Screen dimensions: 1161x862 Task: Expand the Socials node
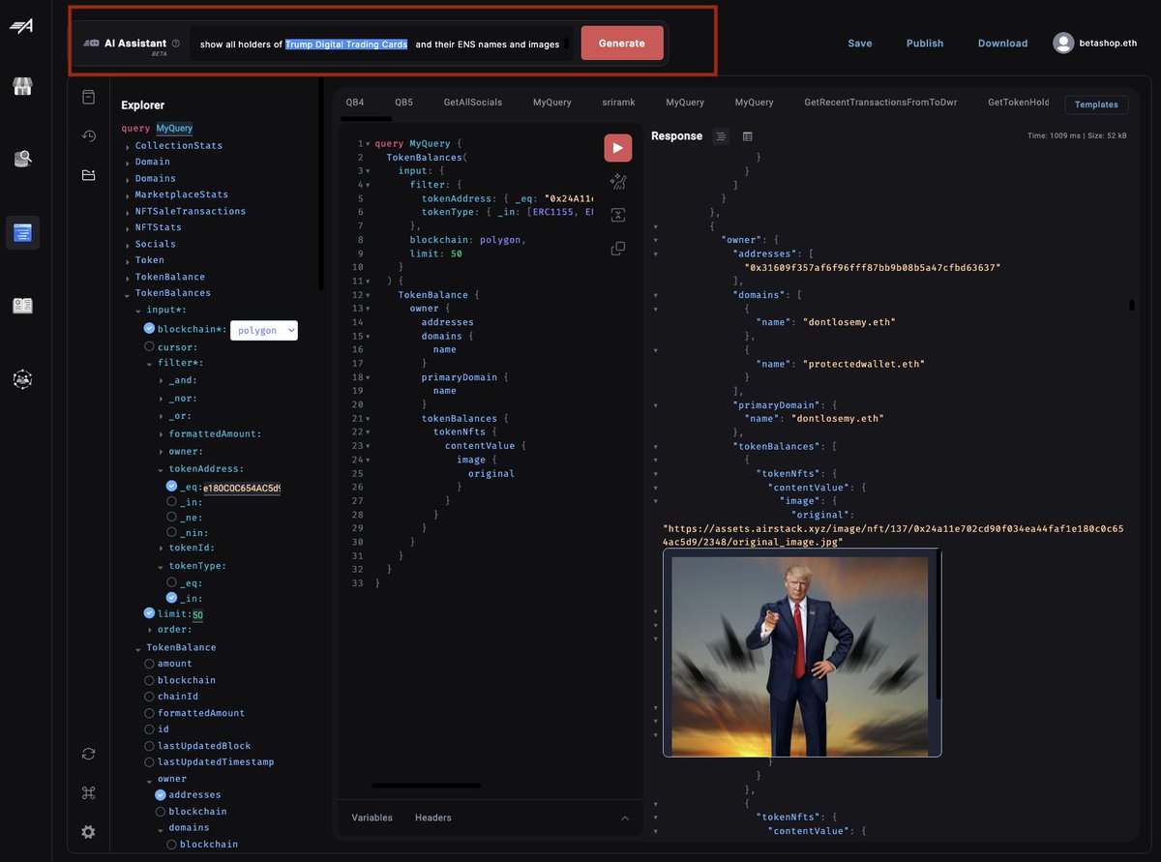pyautogui.click(x=128, y=245)
